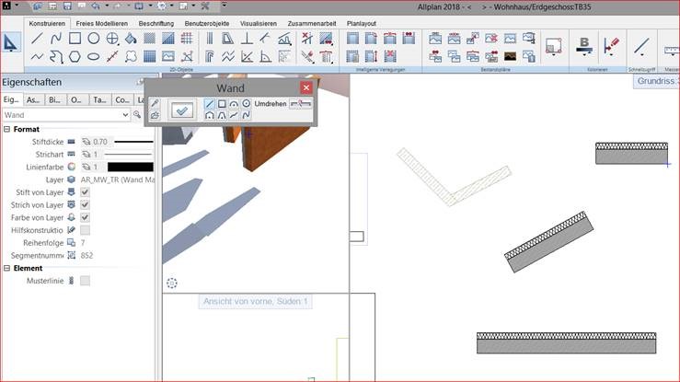
Task: Uncheck the Strich von Layer checkbox
Action: coord(85,204)
